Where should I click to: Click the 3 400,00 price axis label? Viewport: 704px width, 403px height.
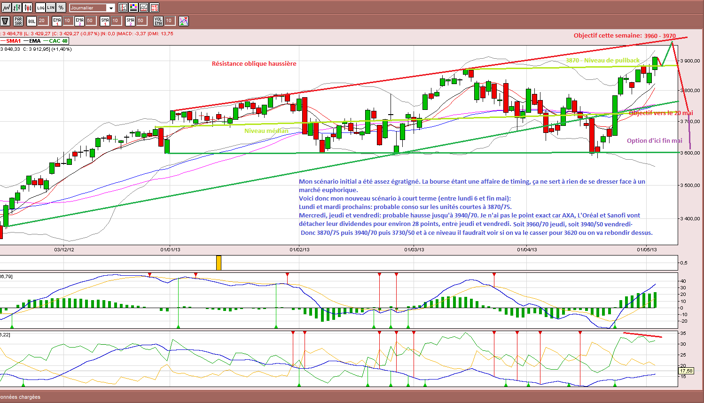tap(690, 218)
